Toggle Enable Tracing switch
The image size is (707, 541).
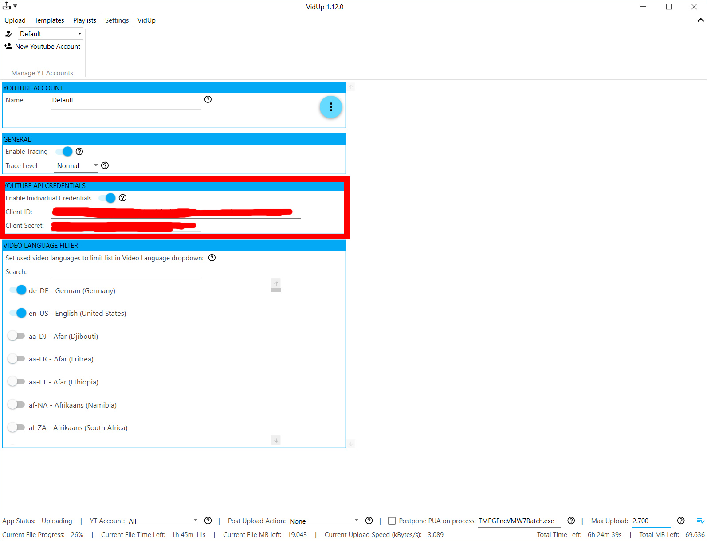tap(64, 152)
